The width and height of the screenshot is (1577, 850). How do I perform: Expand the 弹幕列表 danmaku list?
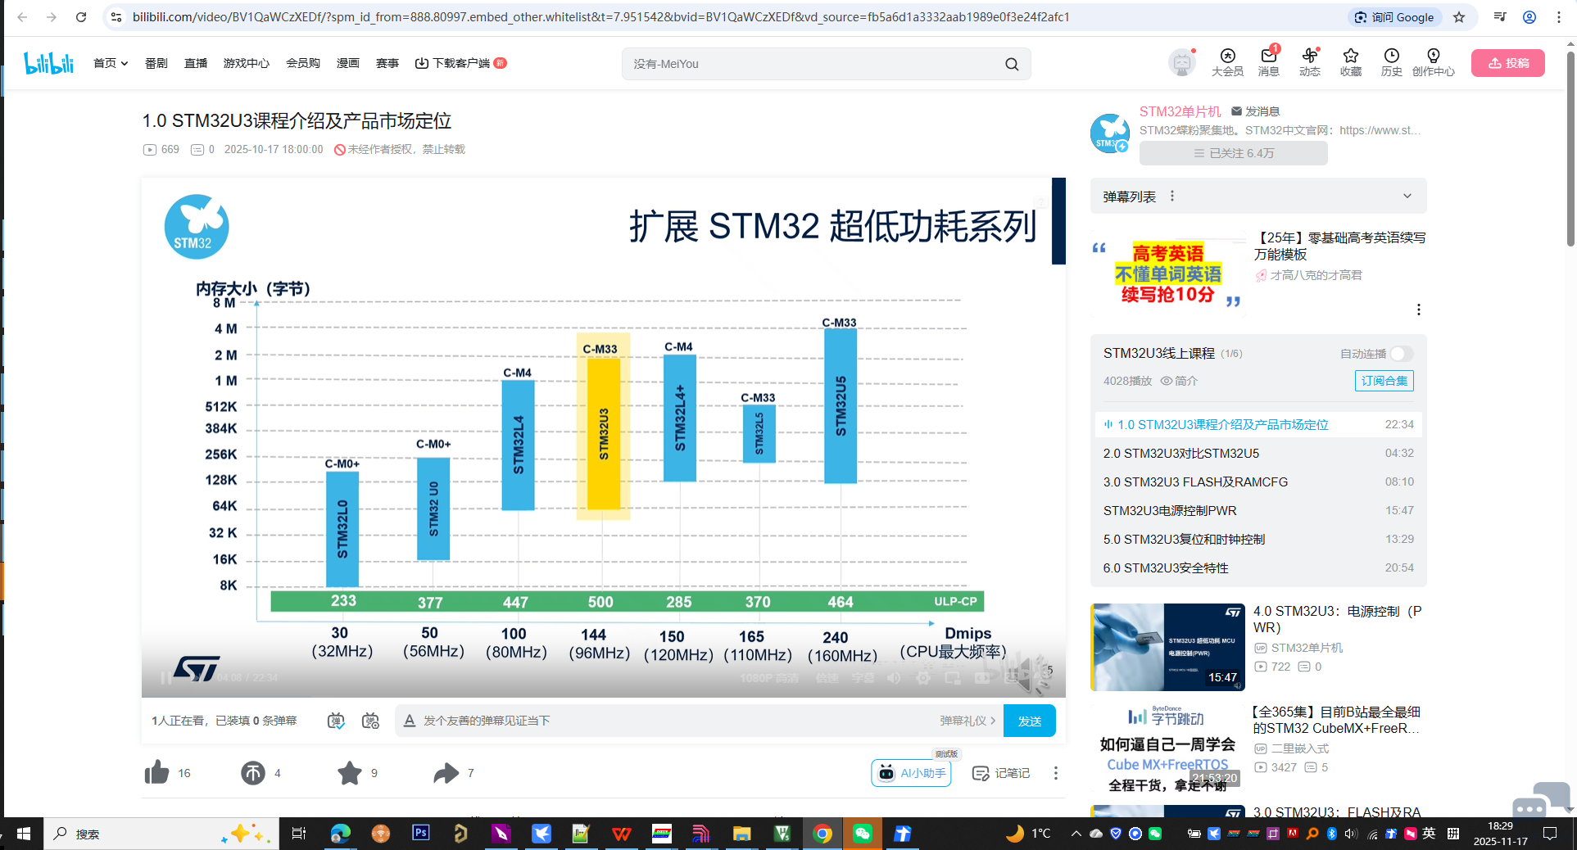1407,197
